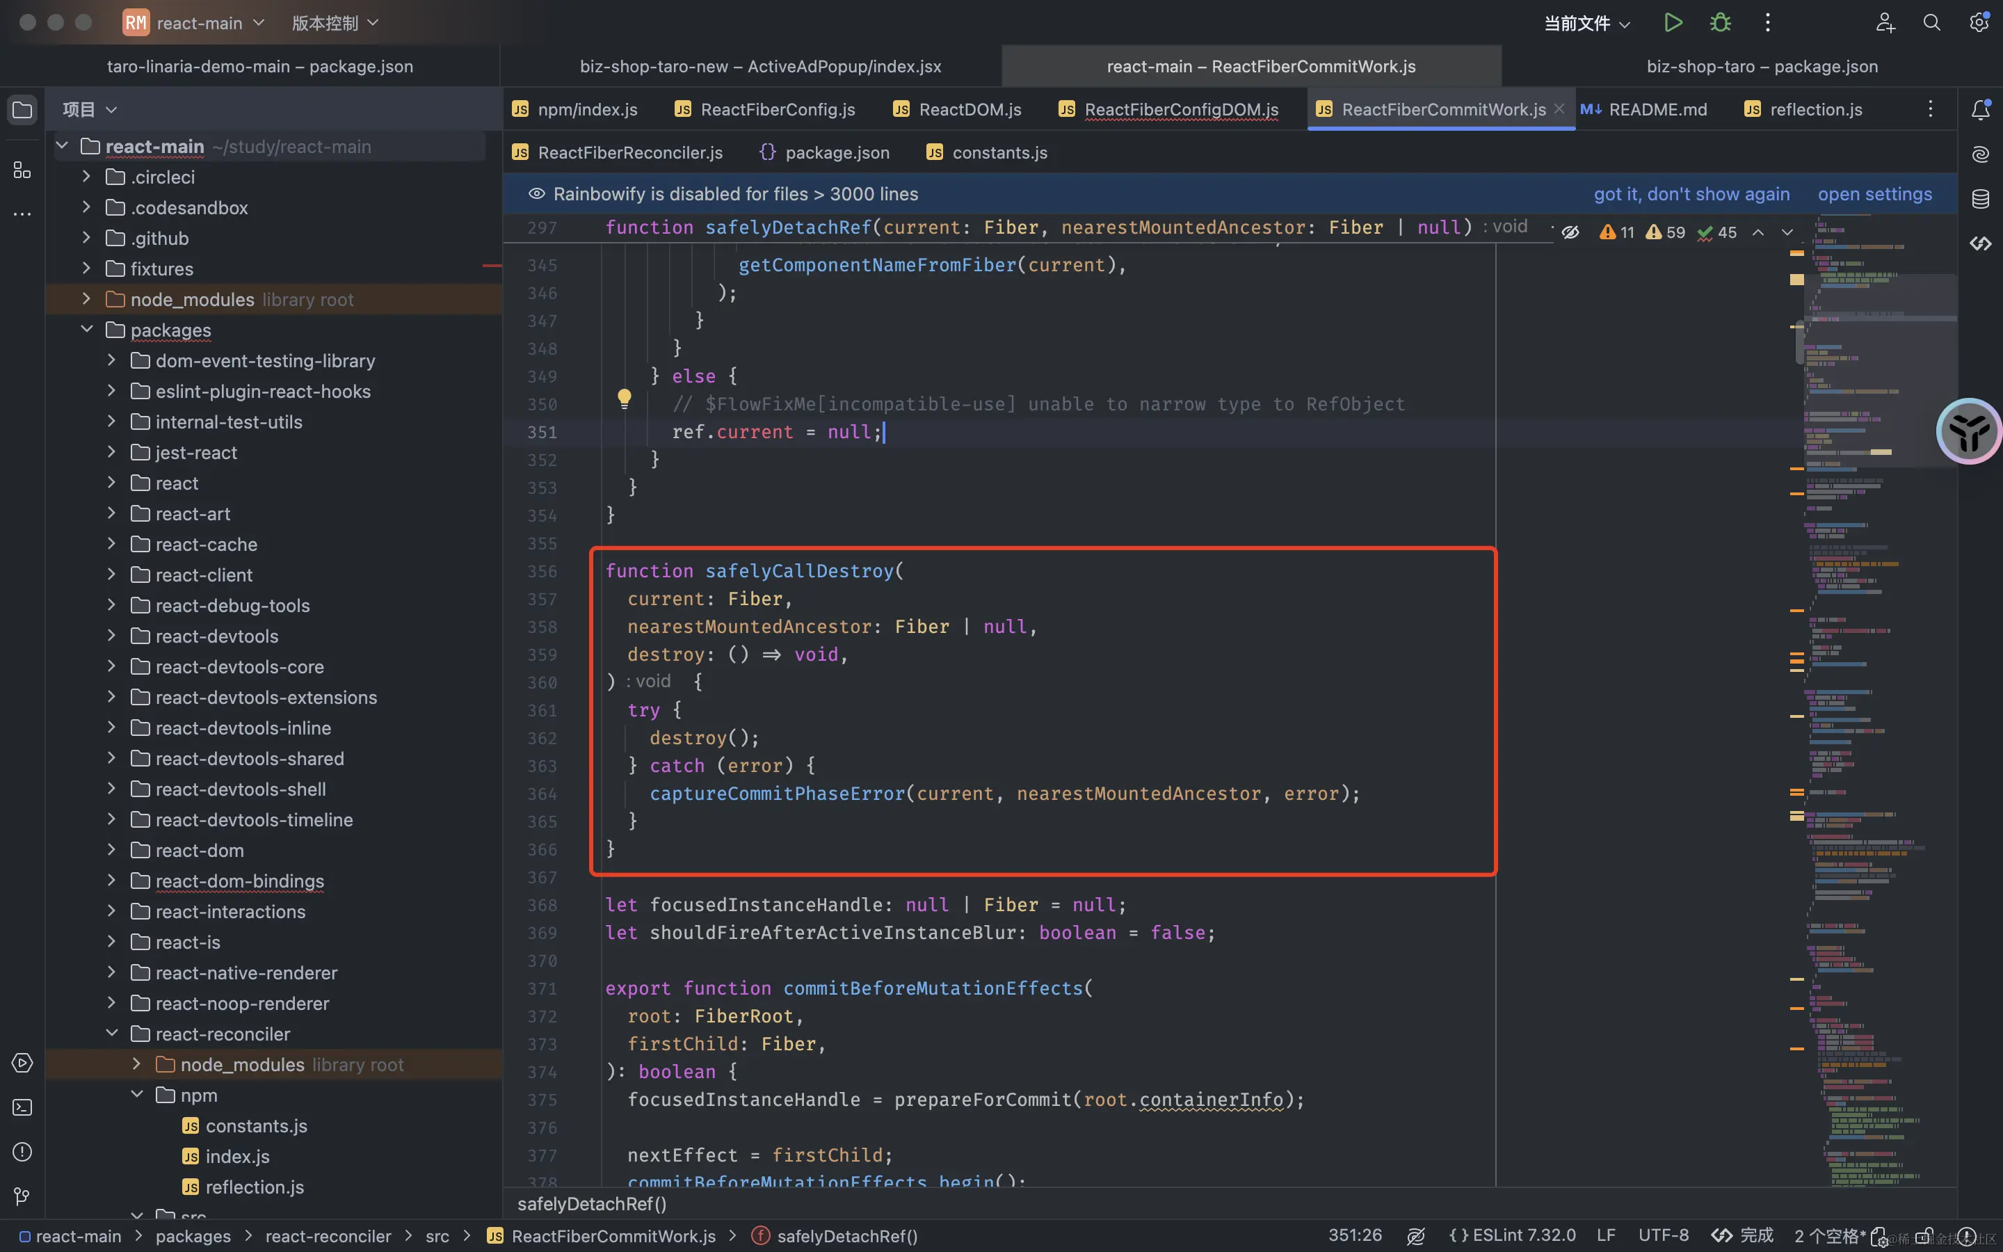
Task: Open the 项目 view dropdown
Action: pyautogui.click(x=90, y=109)
